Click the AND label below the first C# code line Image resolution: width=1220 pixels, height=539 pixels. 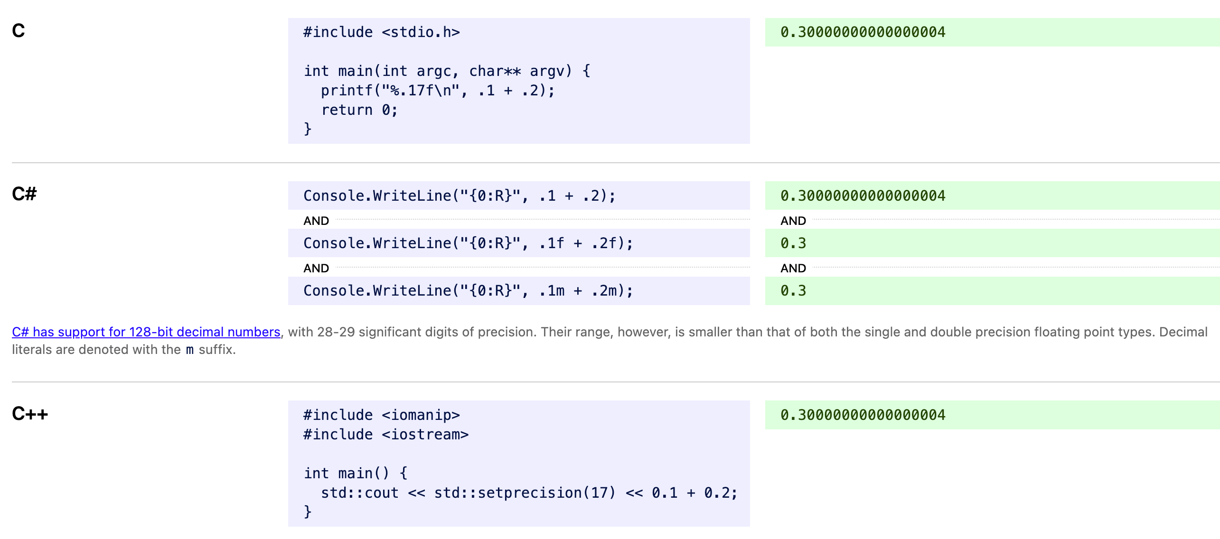(316, 221)
